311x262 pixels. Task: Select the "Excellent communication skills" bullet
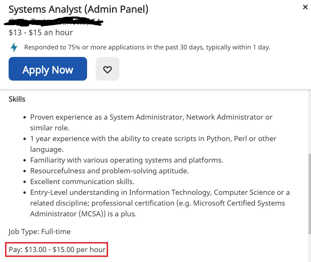[x=82, y=182]
